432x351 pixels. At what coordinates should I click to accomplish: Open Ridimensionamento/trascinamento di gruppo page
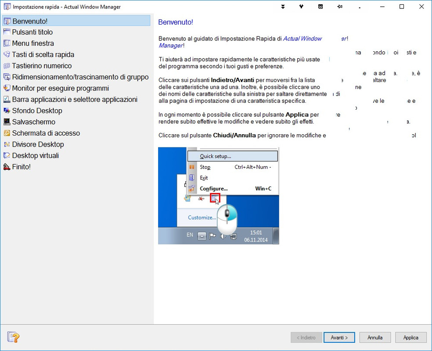pyautogui.click(x=76, y=77)
